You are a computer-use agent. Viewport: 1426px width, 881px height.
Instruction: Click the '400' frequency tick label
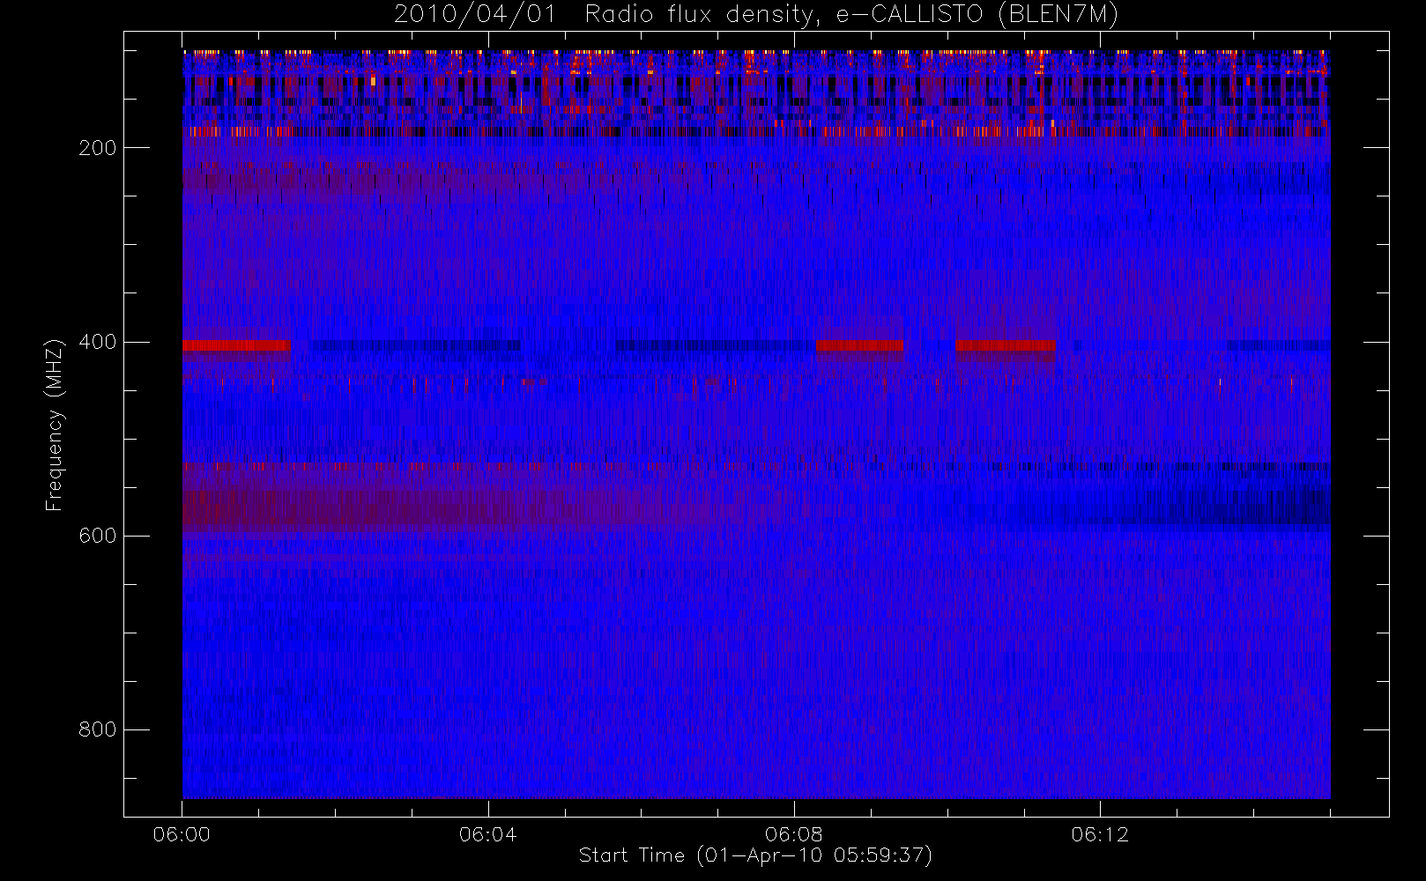tap(98, 342)
